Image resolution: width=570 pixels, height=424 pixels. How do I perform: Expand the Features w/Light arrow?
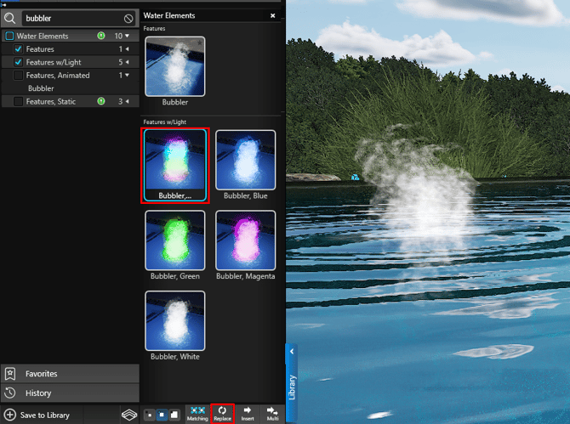point(128,62)
